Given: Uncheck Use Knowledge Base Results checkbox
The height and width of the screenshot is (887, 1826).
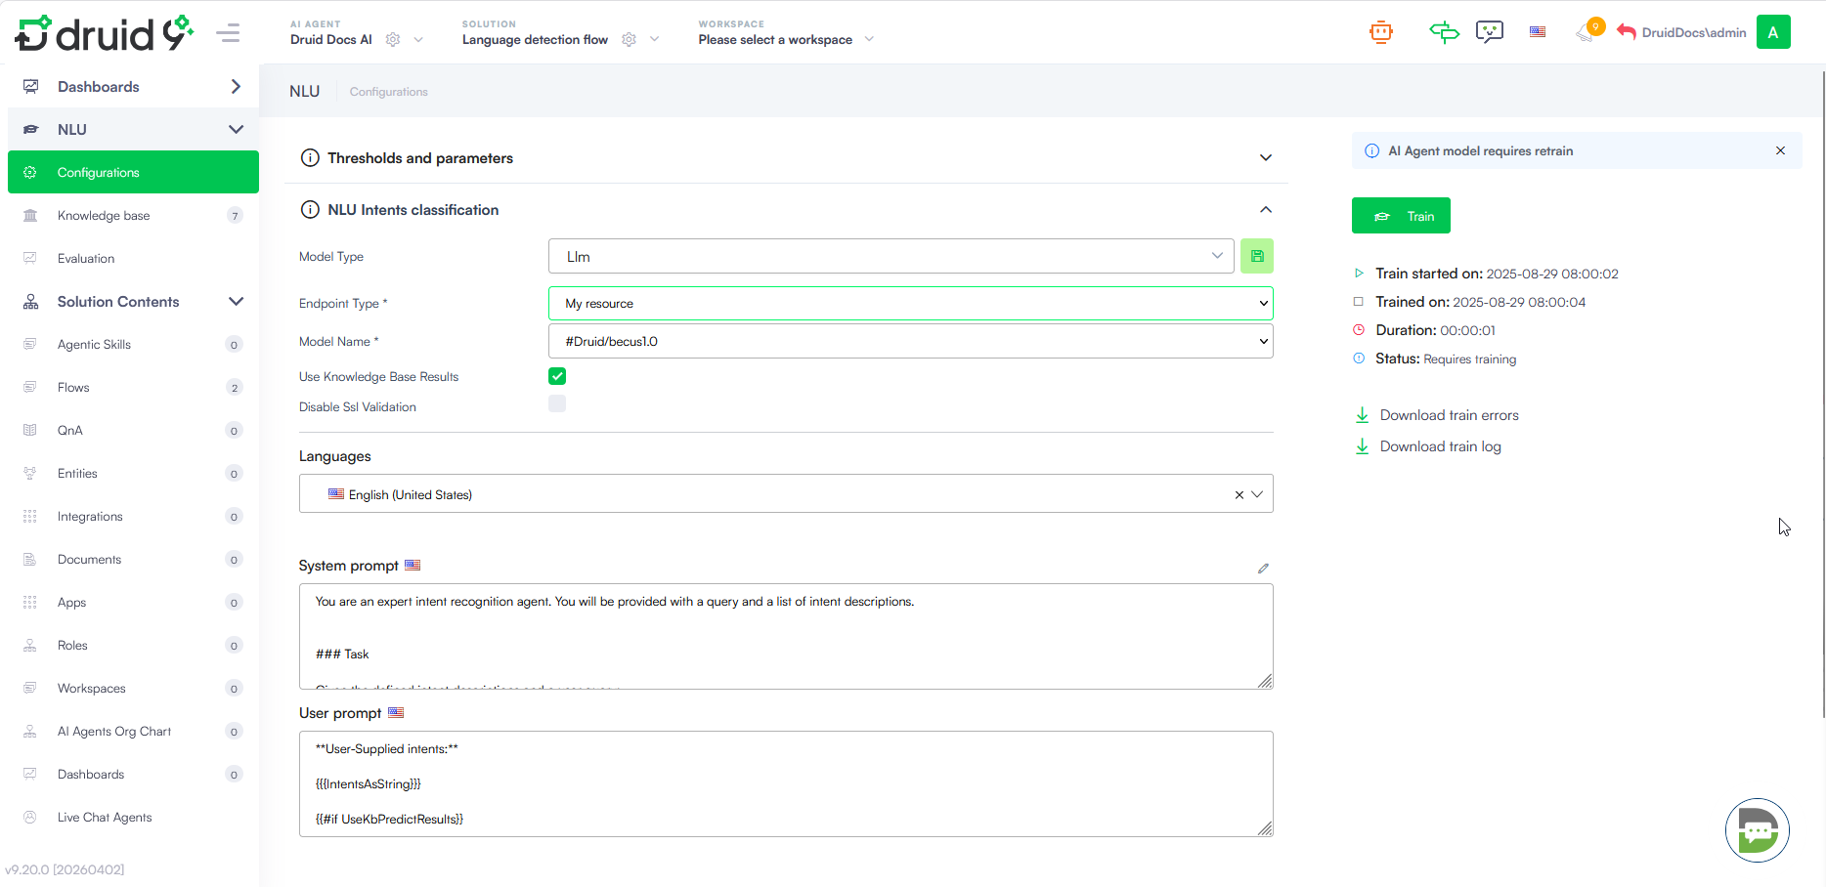Looking at the screenshot, I should (557, 376).
